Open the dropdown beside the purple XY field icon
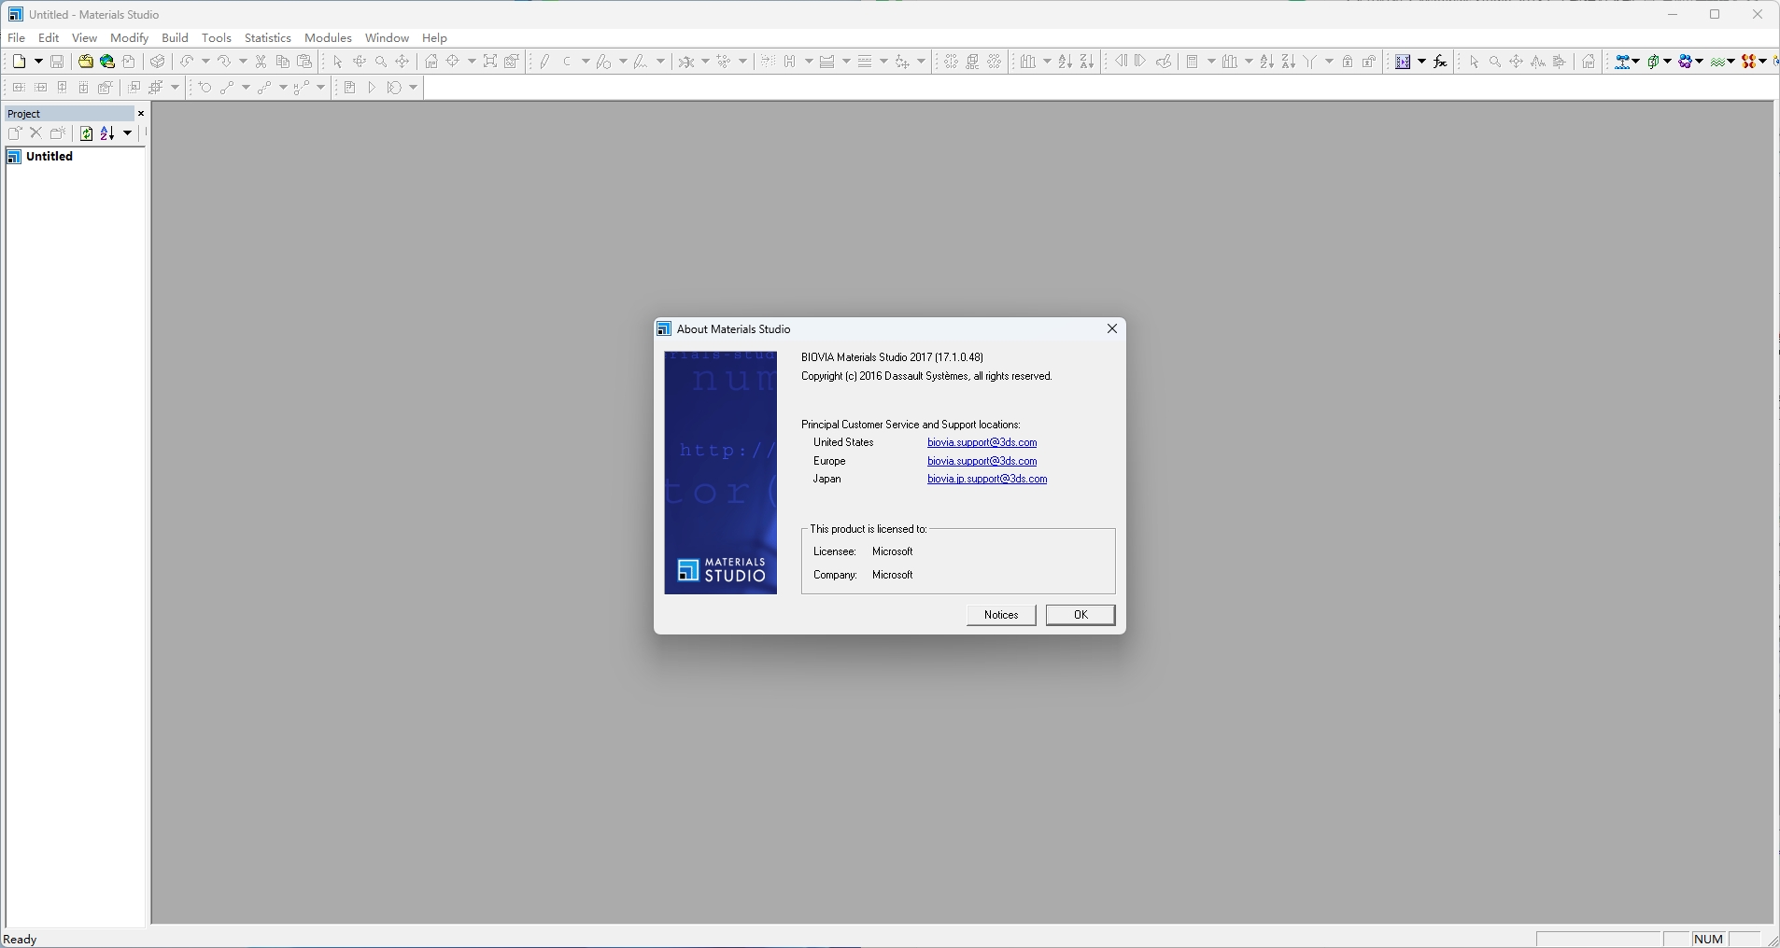The height and width of the screenshot is (948, 1780). pos(1421,62)
